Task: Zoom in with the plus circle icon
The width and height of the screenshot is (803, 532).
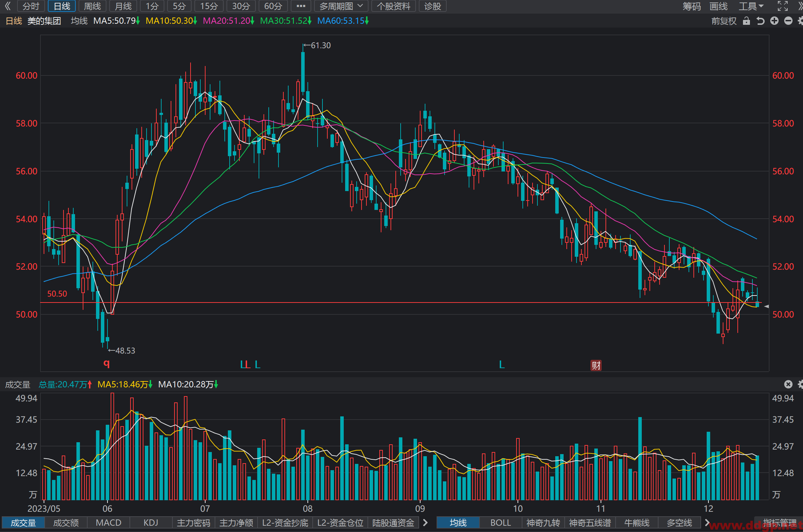Action: click(x=774, y=21)
